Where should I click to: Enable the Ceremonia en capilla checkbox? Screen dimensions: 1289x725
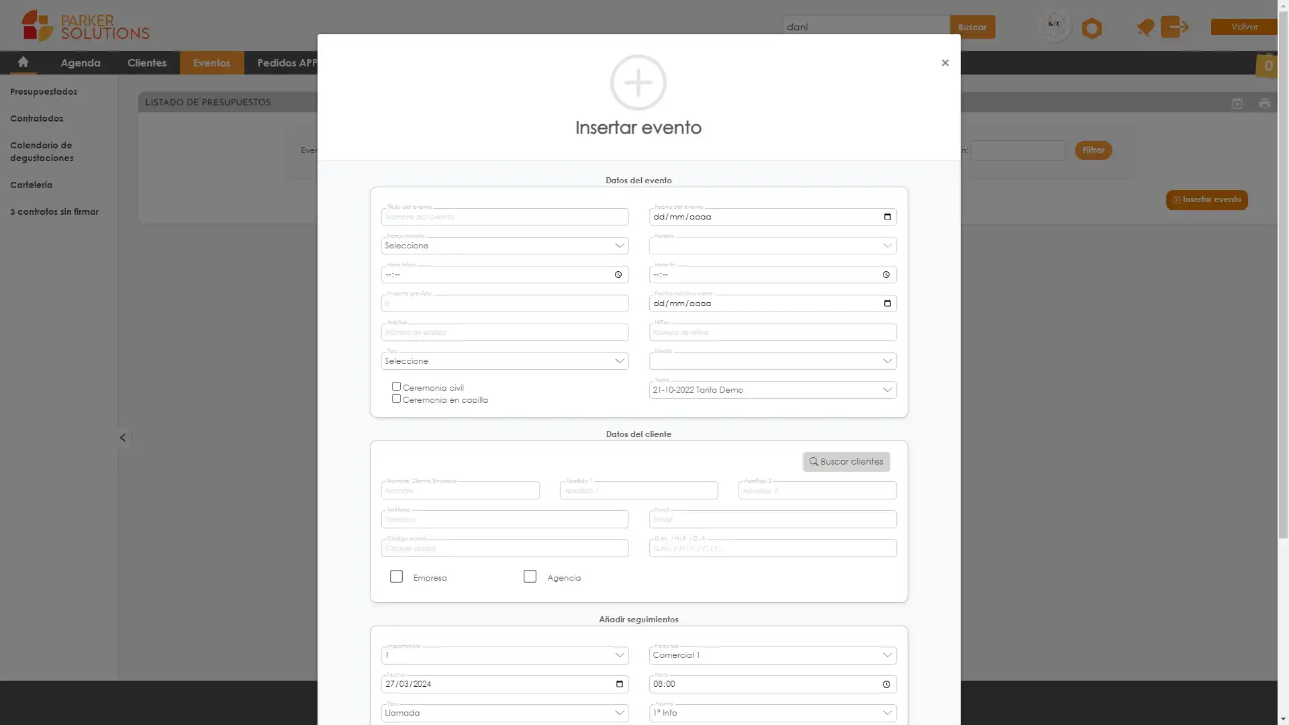pyautogui.click(x=395, y=400)
